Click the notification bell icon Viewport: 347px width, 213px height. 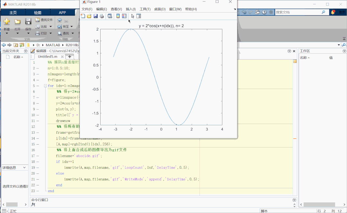[333, 12]
